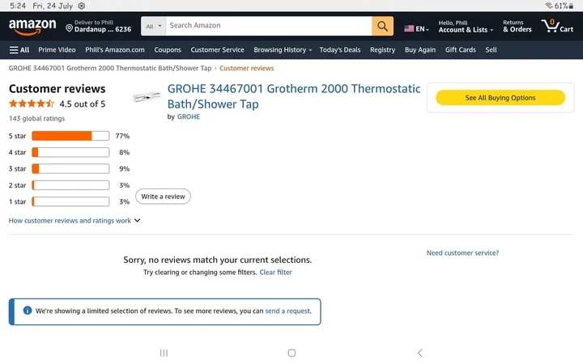Viewport: 583px width, 364px height.
Task: Click the 9% percentage link
Action: point(124,168)
